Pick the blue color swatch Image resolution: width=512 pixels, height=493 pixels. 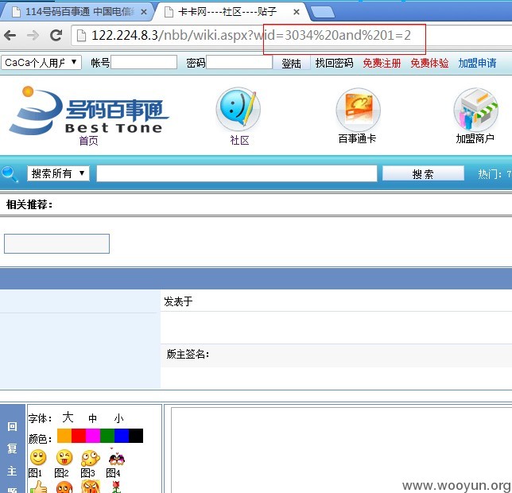pyautogui.click(x=122, y=436)
